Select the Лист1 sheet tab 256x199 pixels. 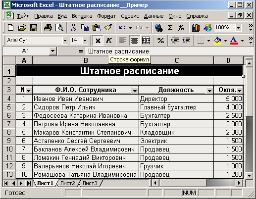point(45,183)
